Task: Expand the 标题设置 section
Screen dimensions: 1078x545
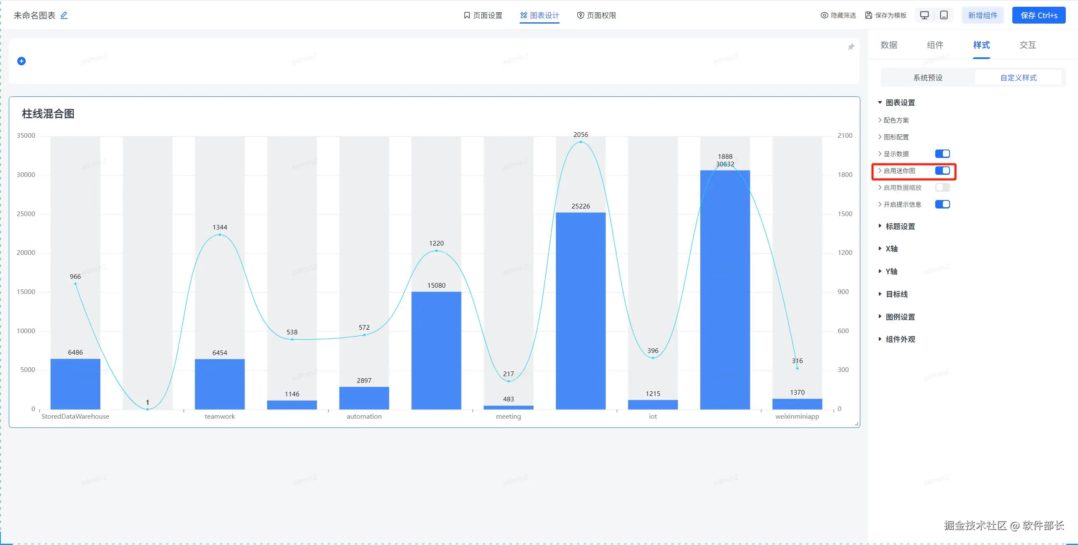Action: pos(900,227)
